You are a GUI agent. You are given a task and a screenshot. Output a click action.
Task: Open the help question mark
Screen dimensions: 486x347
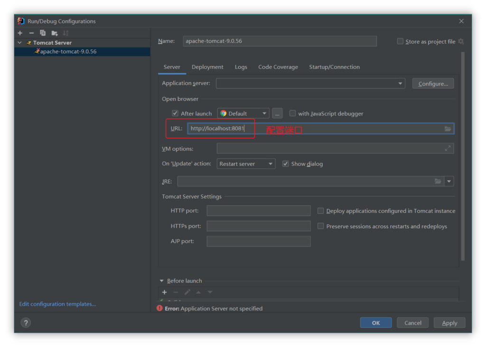coord(26,323)
